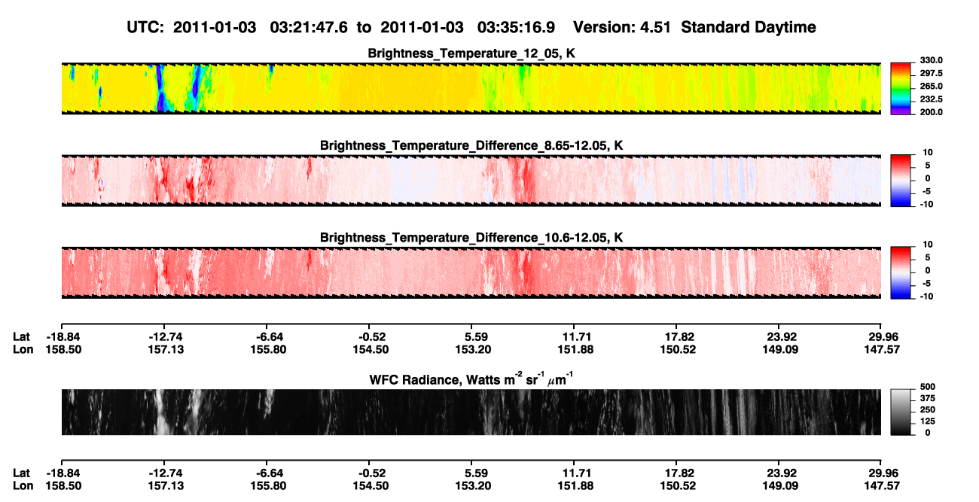Viewport: 979px width, 502px height.
Task: Click the 200.0 colorbar label
Action: coord(930,112)
